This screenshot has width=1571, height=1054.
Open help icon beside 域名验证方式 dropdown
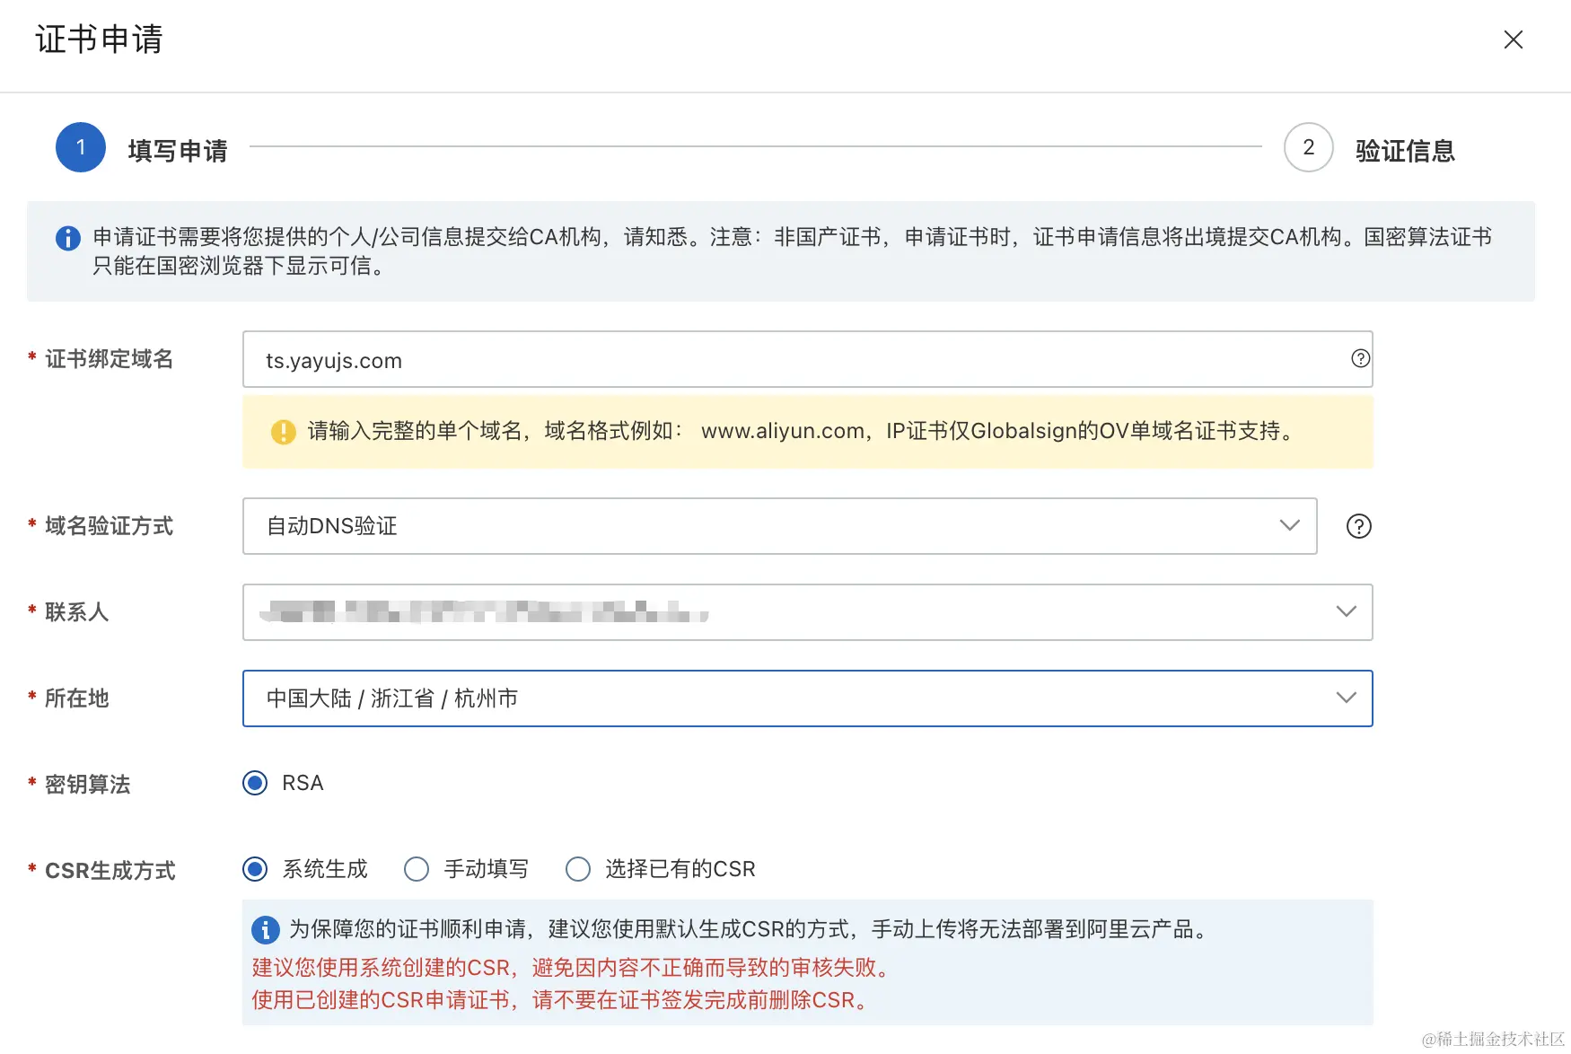point(1358,526)
